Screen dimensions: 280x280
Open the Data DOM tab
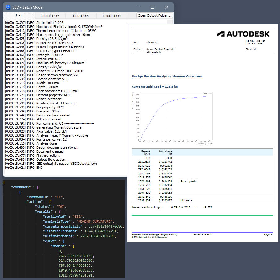[81, 16]
